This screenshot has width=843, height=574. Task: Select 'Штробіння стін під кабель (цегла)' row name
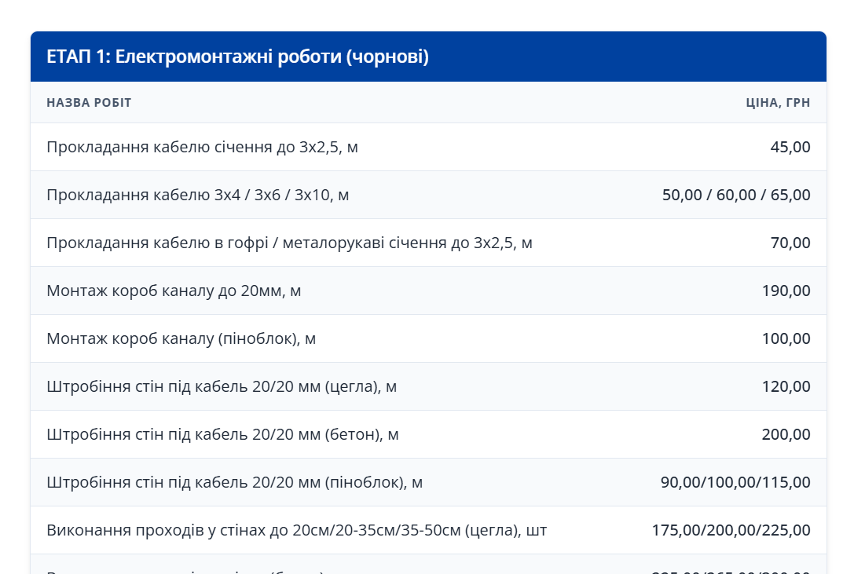[222, 386]
